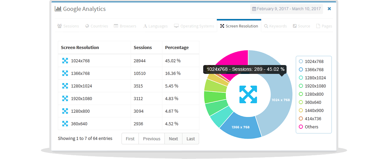
Task: Toggle 1280x800 legend entry
Action: pos(311,94)
